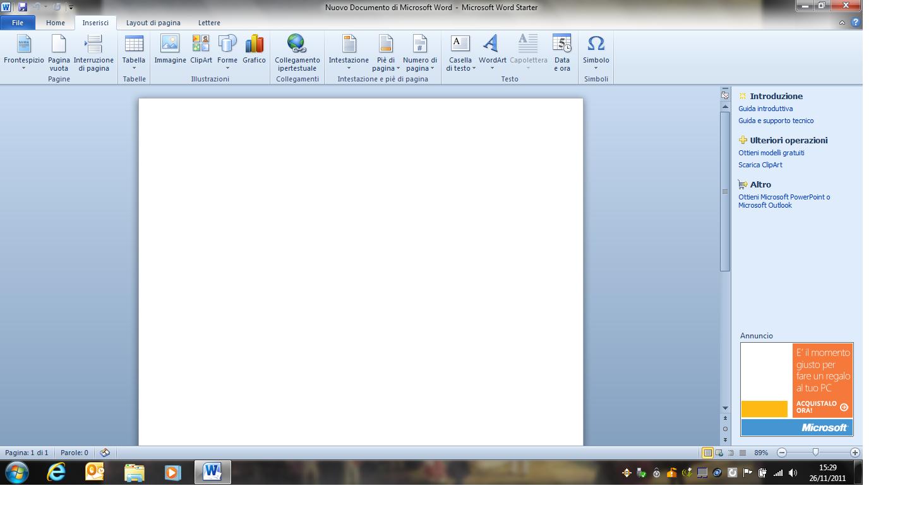
Task: Expand the Frontespizio dropdown arrow
Action: coord(24,68)
